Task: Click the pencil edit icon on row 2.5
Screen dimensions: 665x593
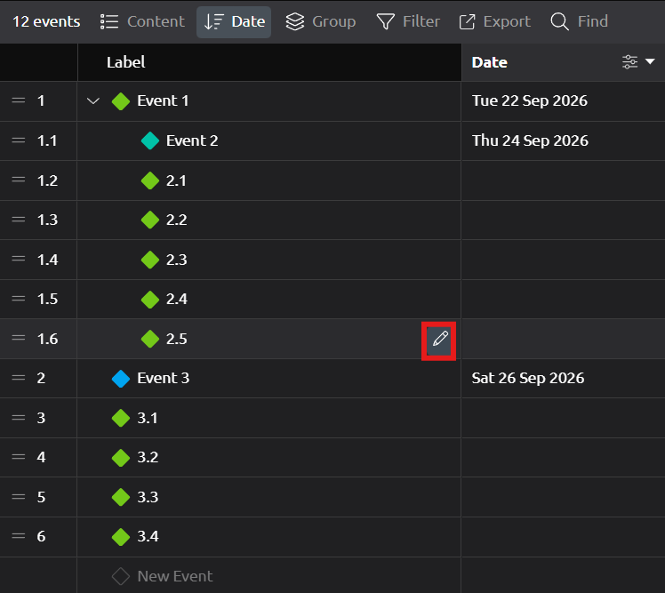Action: [439, 340]
